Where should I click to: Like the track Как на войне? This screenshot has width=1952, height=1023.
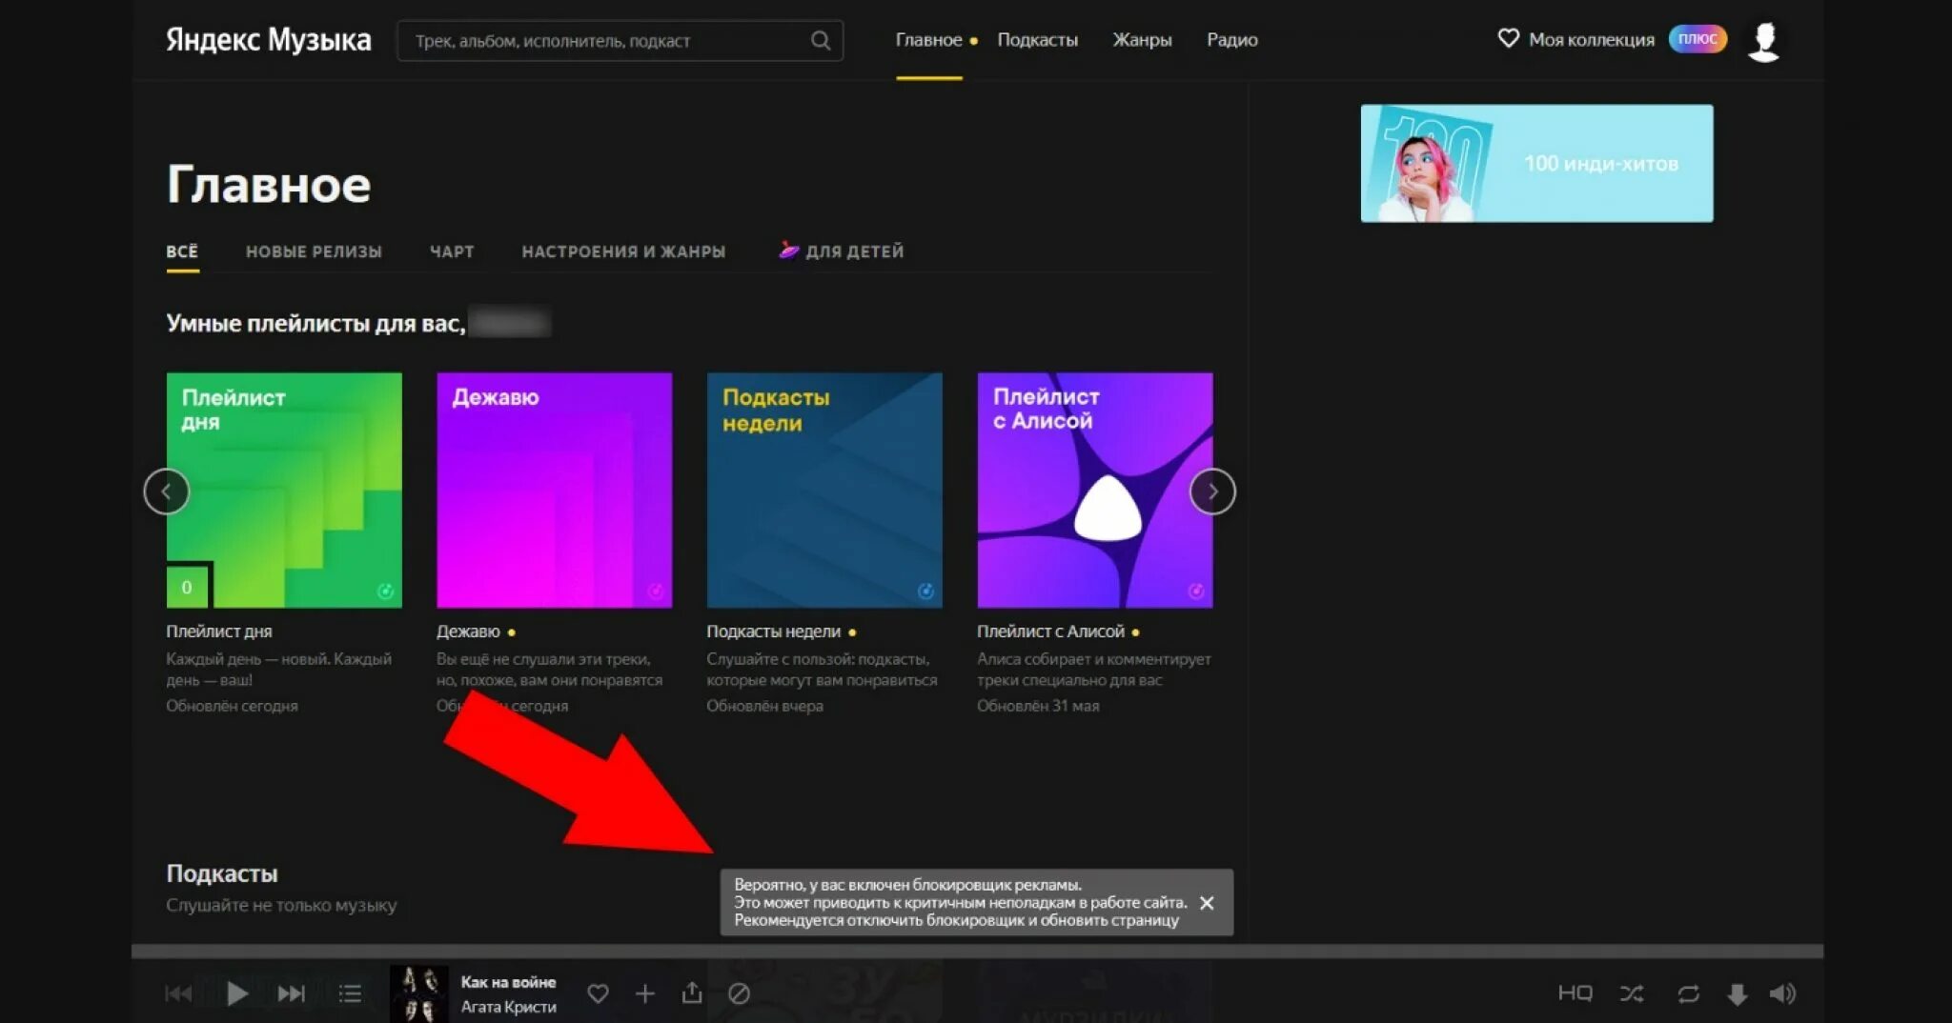coord(598,993)
